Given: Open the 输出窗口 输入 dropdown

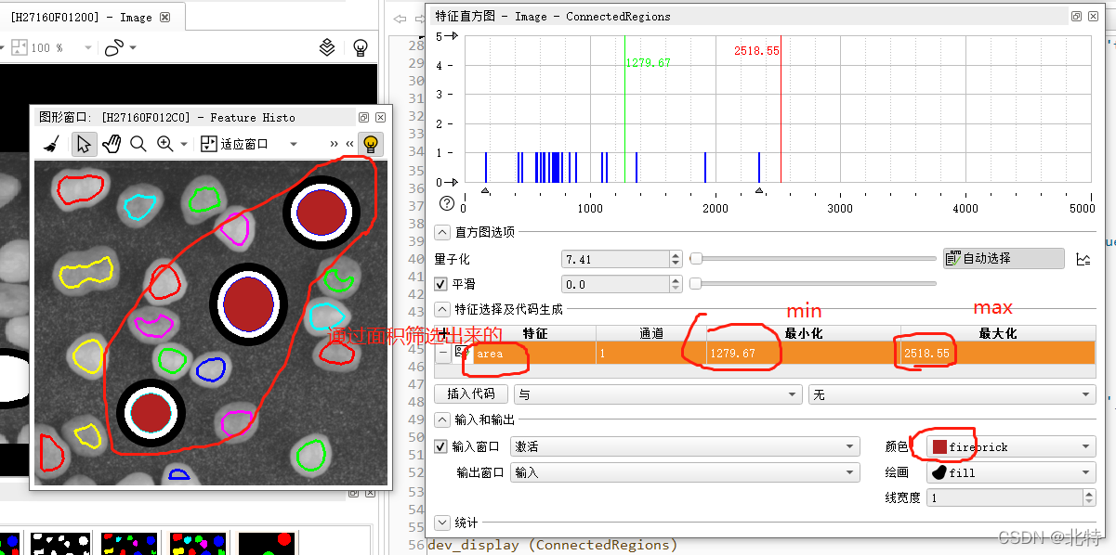Looking at the screenshot, I should point(685,472).
